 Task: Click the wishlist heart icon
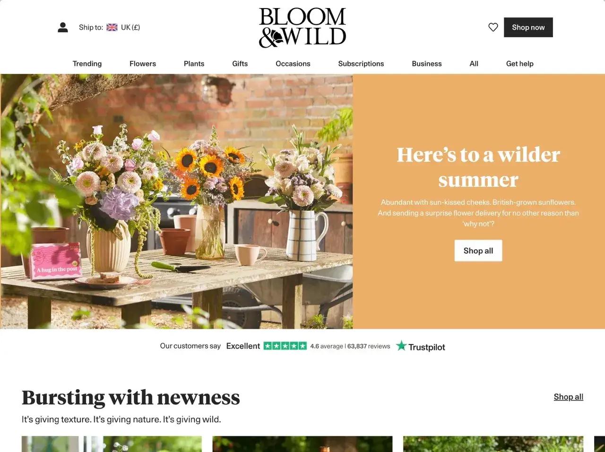[493, 27]
